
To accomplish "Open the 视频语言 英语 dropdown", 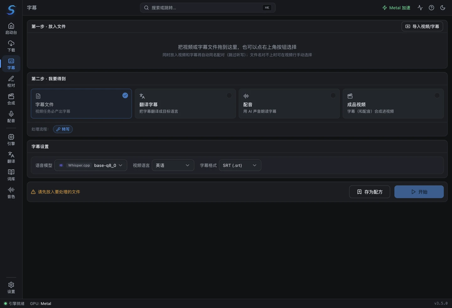I will [x=173, y=165].
